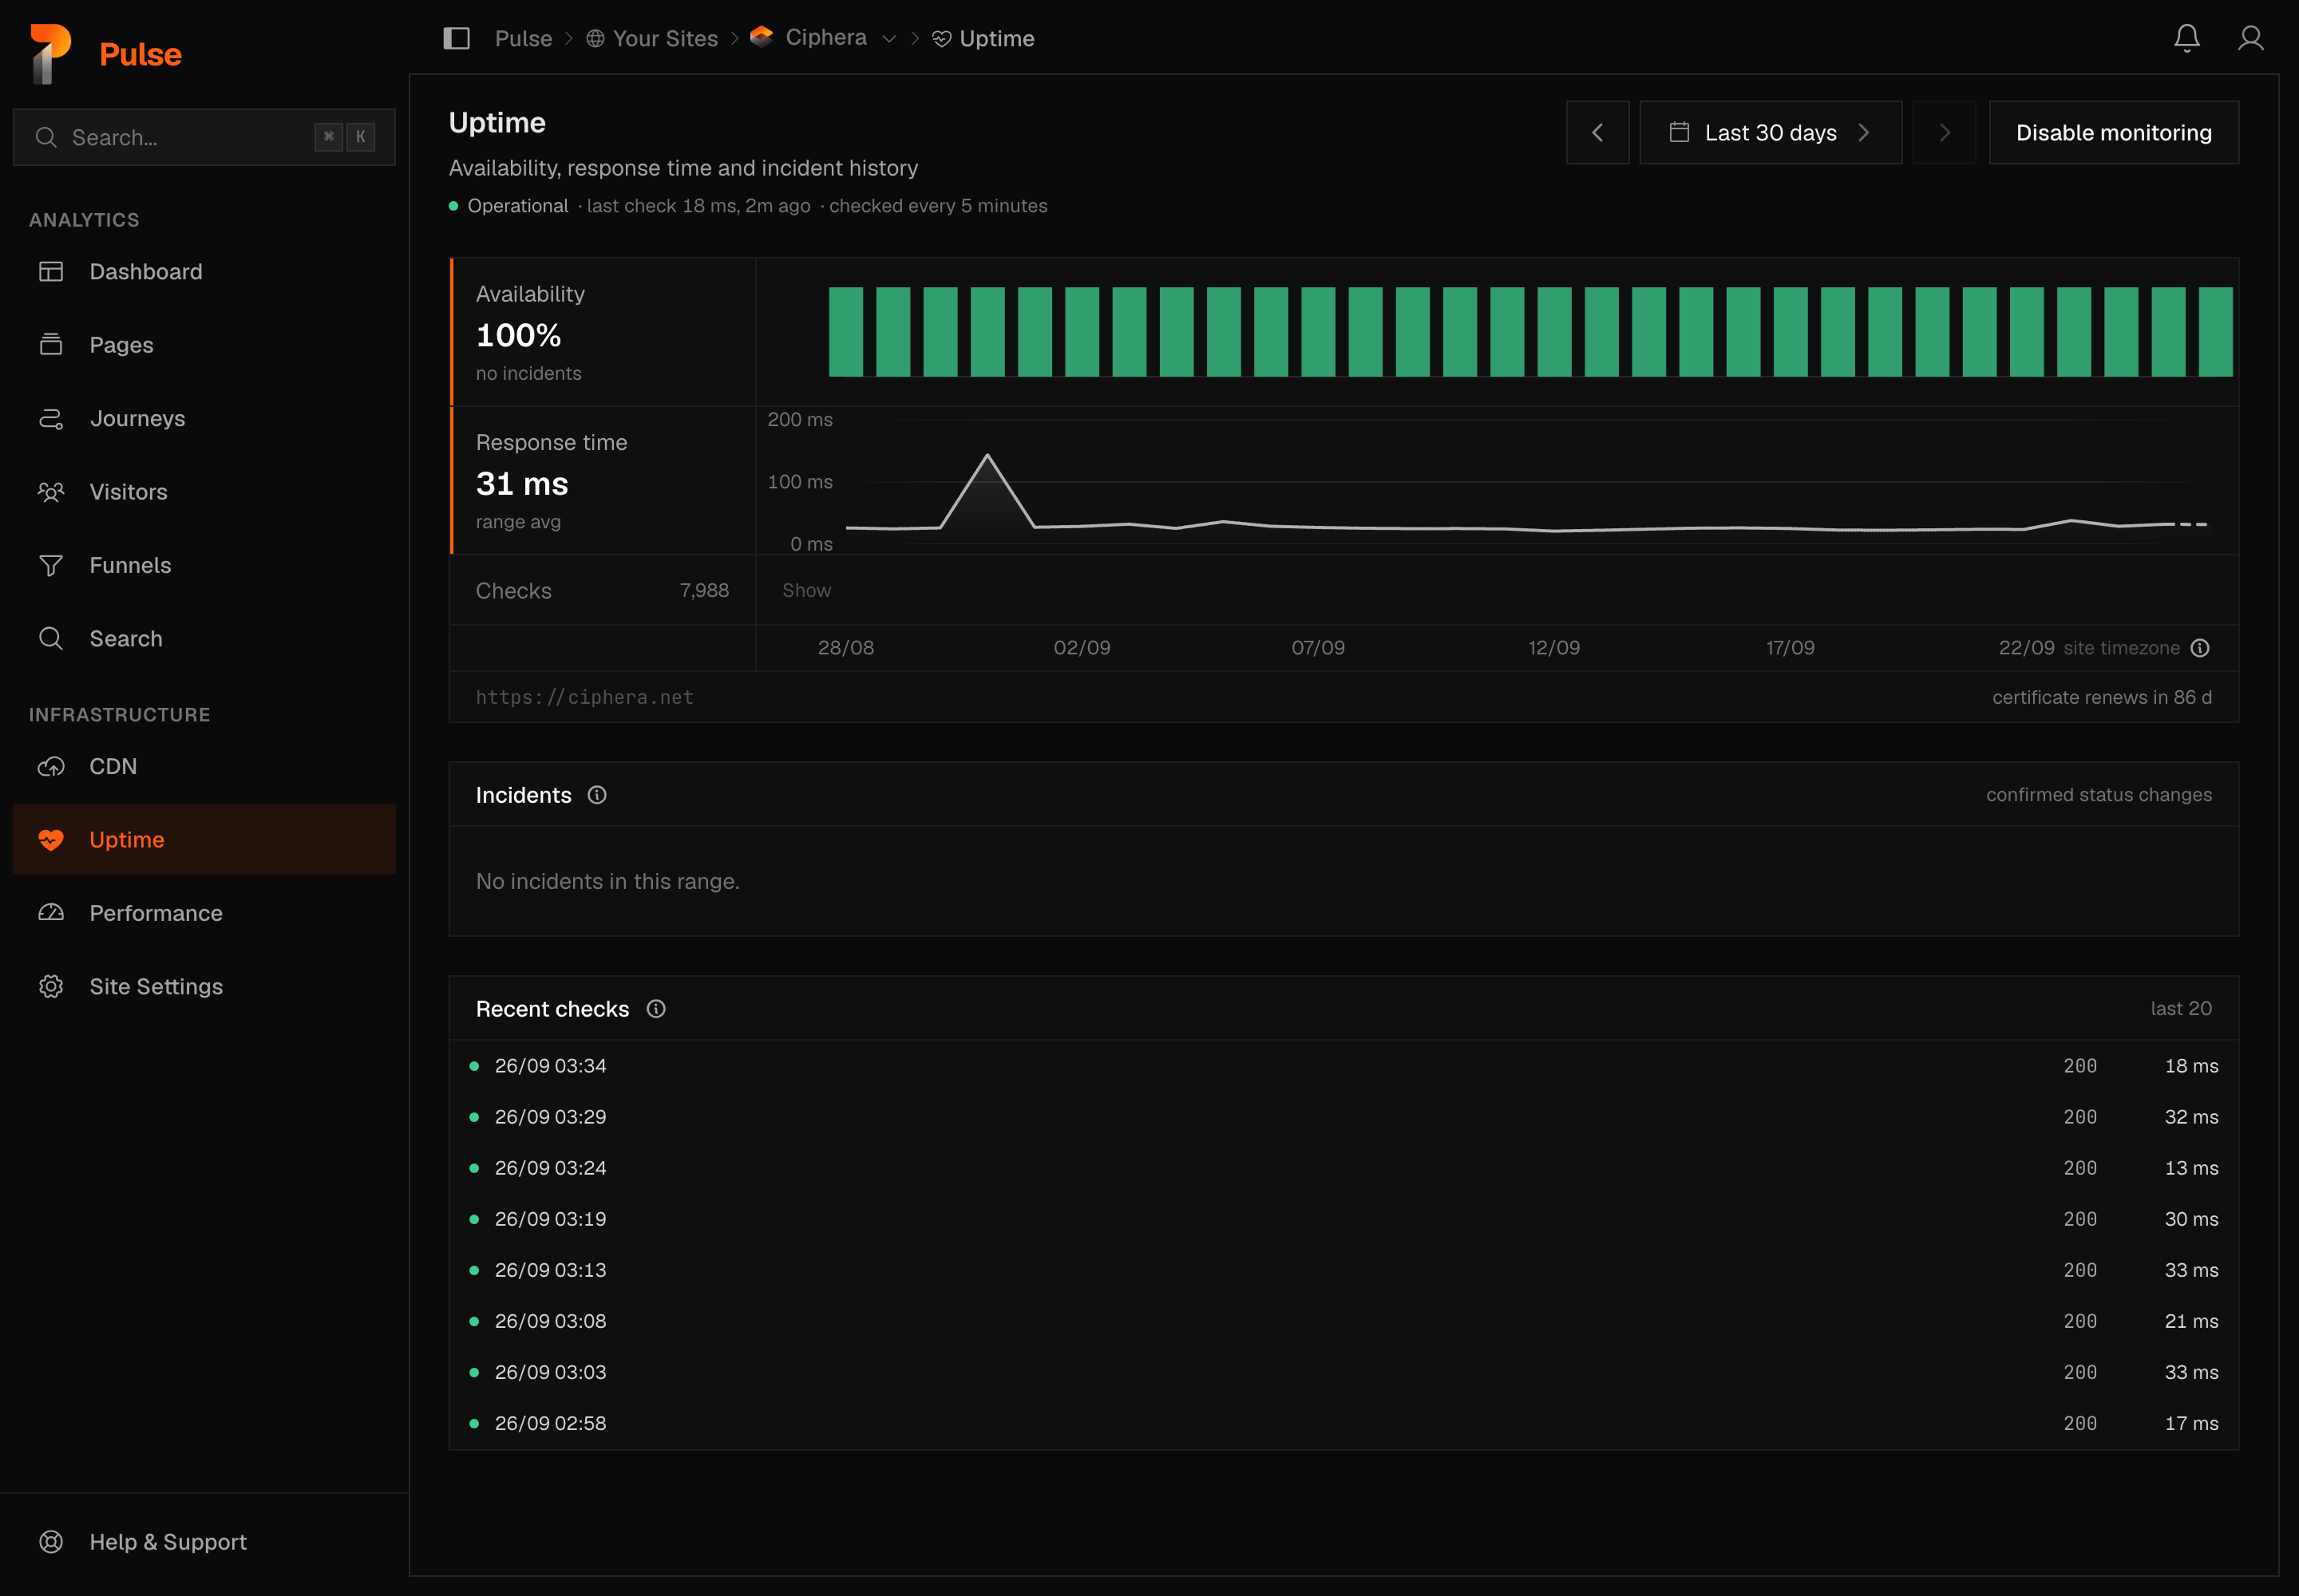Open the Last 30 days range picker
This screenshot has height=1596, width=2299.
pyautogui.click(x=1770, y=132)
